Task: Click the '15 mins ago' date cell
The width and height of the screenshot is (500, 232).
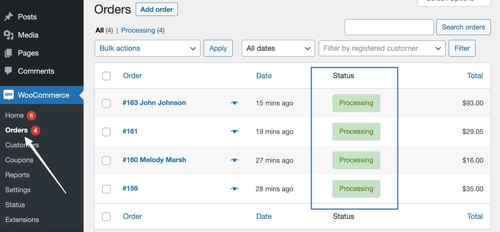Action: tap(274, 103)
